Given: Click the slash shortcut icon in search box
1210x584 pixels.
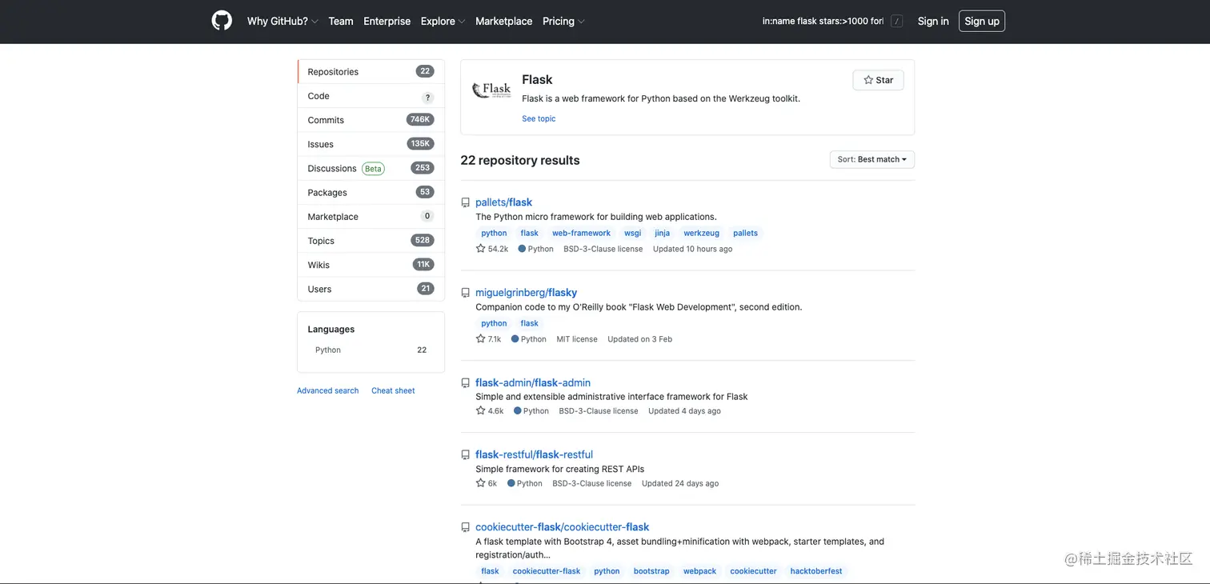Looking at the screenshot, I should (x=896, y=22).
